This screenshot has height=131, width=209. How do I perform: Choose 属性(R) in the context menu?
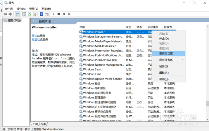[x=169, y=73]
